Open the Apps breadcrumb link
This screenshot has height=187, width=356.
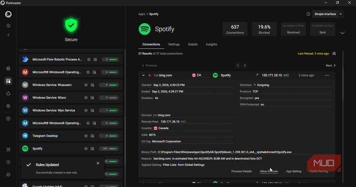click(141, 14)
